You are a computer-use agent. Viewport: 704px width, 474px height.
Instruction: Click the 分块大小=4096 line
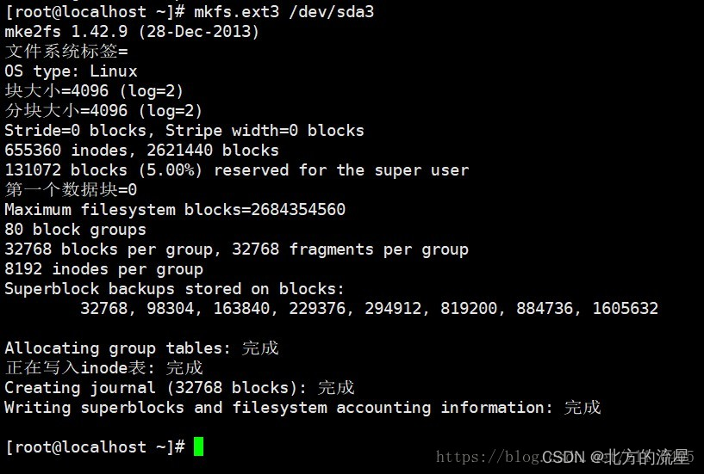(x=103, y=111)
